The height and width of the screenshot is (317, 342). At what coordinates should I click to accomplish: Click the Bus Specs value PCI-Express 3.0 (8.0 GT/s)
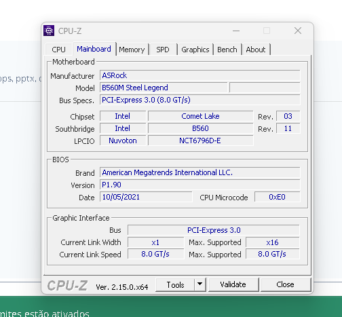(200, 100)
